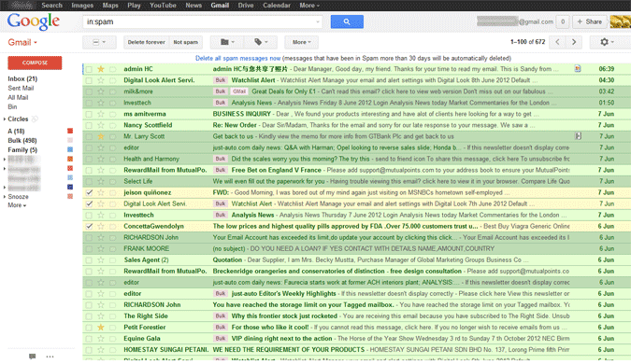Viewport: 631px width, 364px height.
Task: Unstar the Mr. Larry Scott message
Action: point(101,136)
